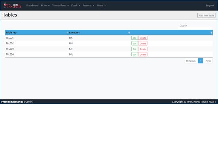Screen dimensions: 218x146
Task: Expand the Users dropdown menu
Action: [x=101, y=6]
